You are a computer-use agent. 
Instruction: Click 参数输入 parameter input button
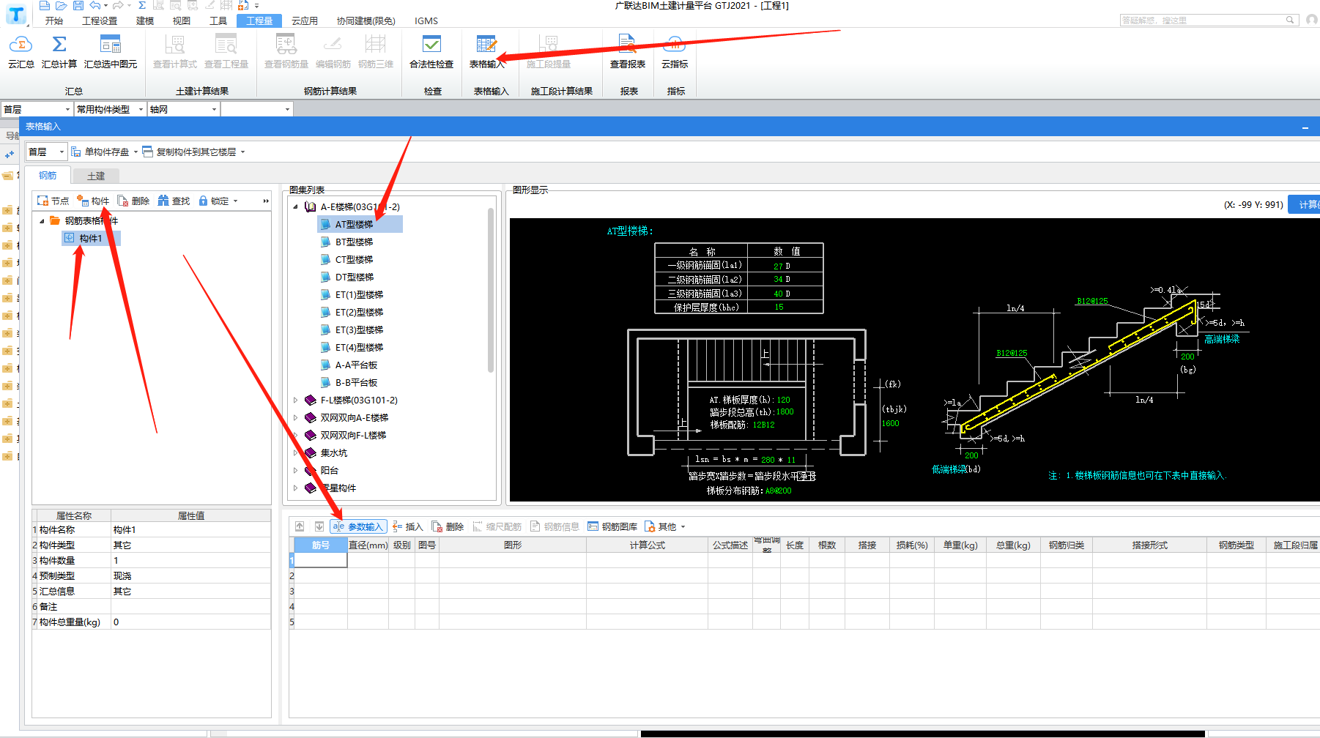click(358, 526)
